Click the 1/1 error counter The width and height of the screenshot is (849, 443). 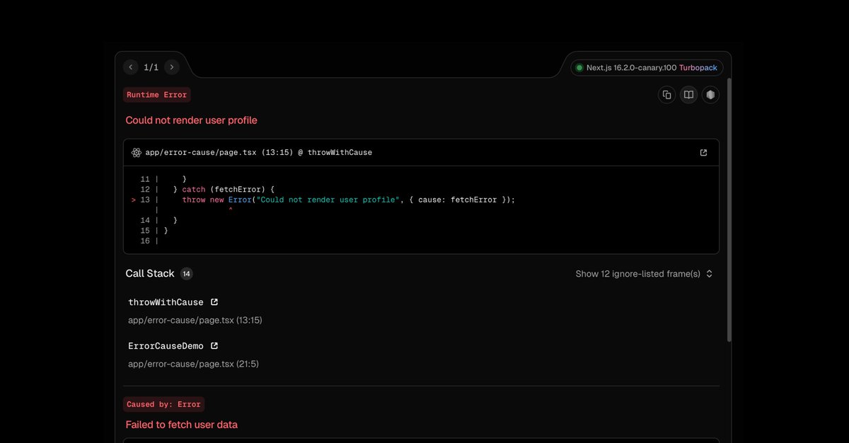tap(151, 67)
